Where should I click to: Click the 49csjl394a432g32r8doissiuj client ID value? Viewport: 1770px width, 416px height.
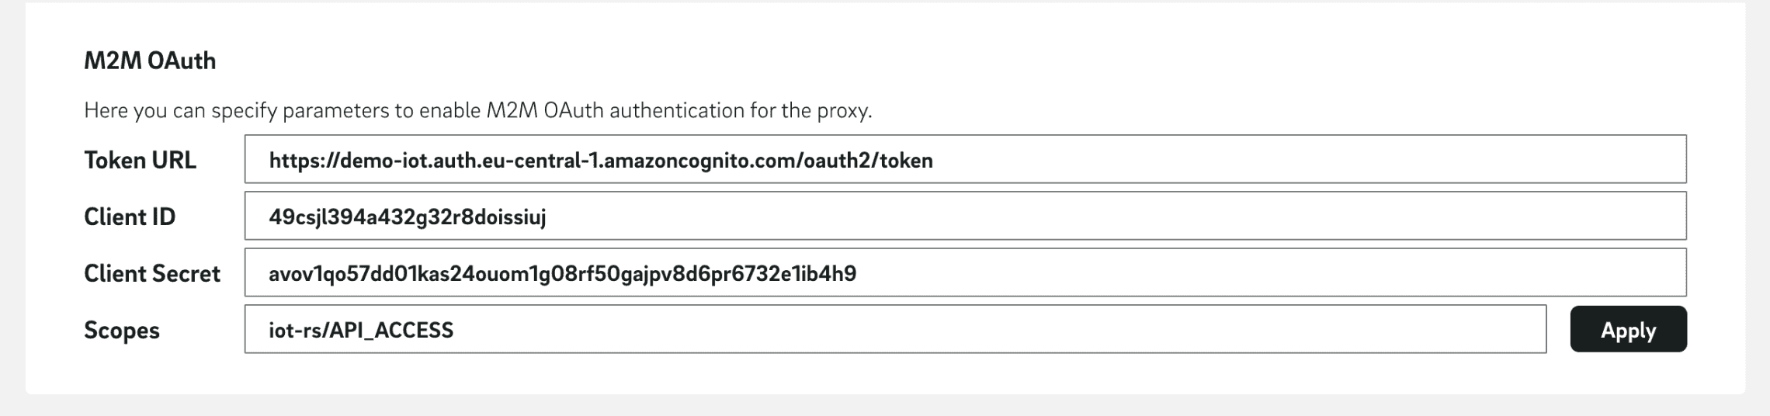(408, 217)
